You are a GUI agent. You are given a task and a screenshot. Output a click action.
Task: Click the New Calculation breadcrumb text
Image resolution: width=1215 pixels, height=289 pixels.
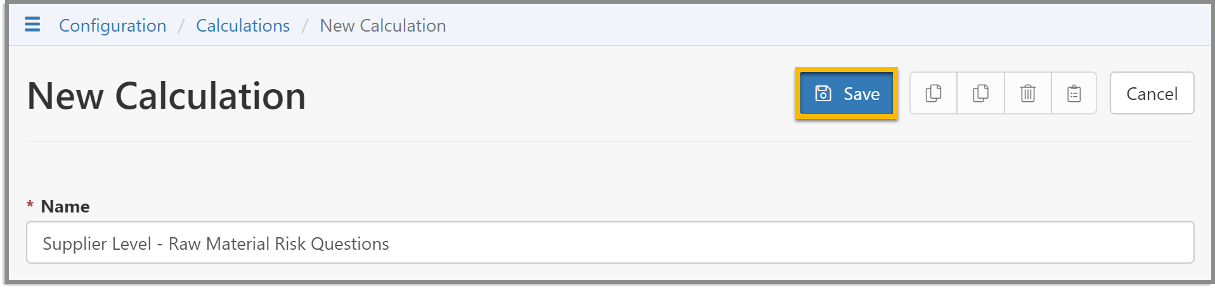pos(383,25)
